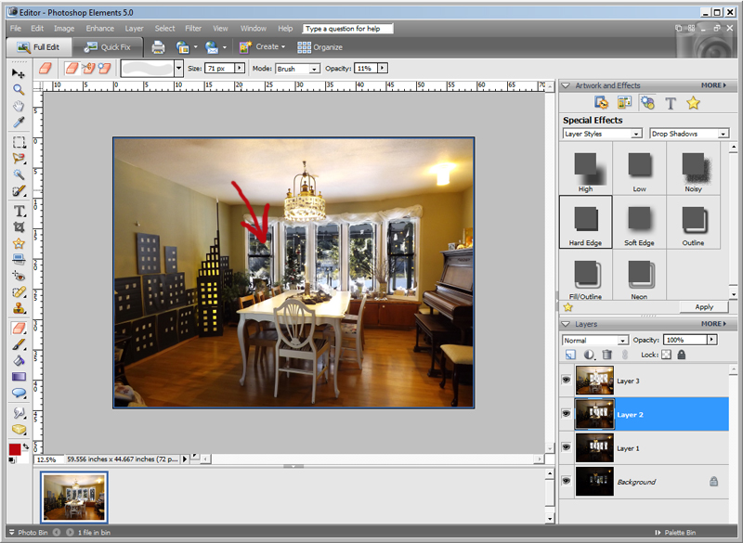Image resolution: width=743 pixels, height=543 pixels.
Task: Click the red foreground color swatch
Action: pyautogui.click(x=15, y=449)
